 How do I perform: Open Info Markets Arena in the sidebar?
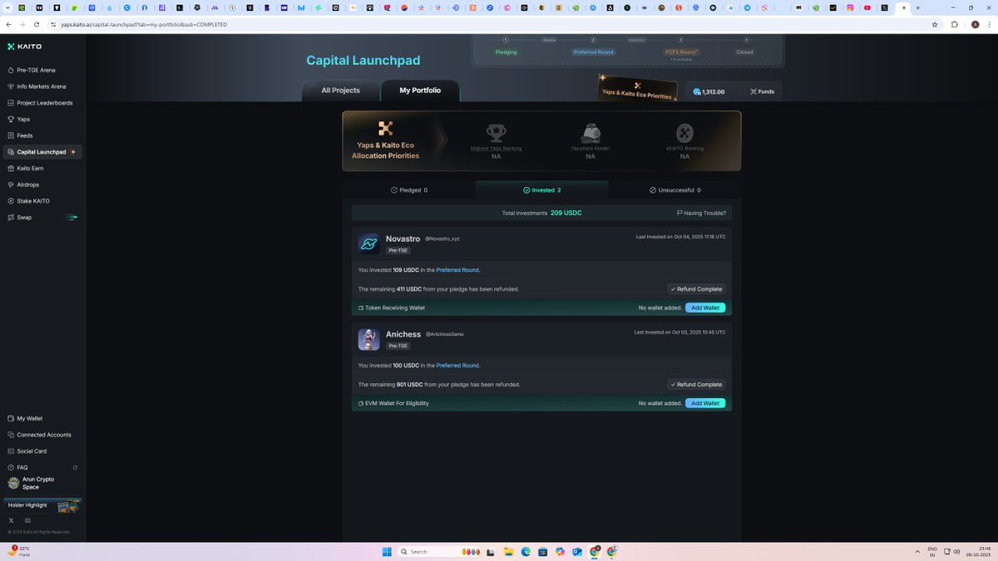42,86
